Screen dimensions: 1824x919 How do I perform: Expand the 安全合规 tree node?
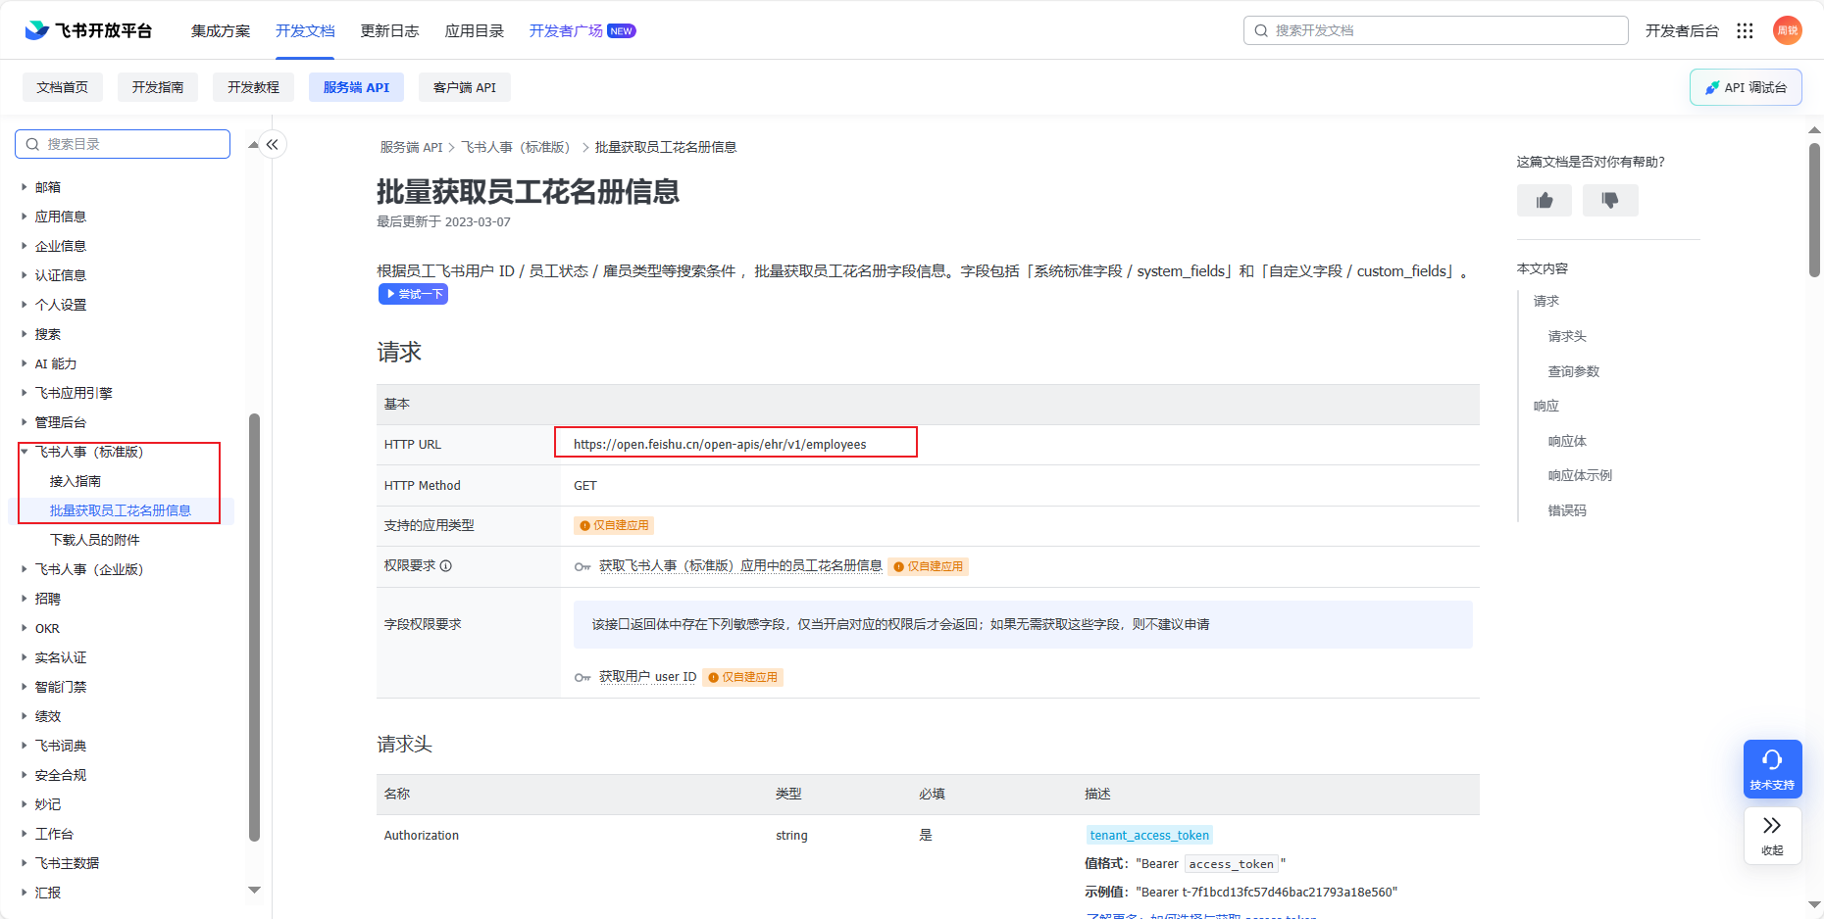click(x=25, y=774)
